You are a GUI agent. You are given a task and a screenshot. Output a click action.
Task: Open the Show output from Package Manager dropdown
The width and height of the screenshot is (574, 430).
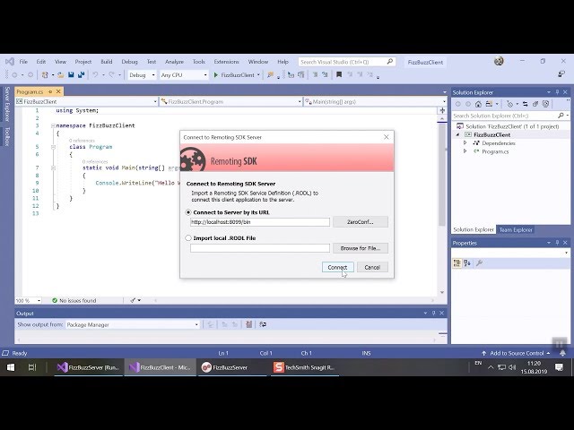[133, 324]
